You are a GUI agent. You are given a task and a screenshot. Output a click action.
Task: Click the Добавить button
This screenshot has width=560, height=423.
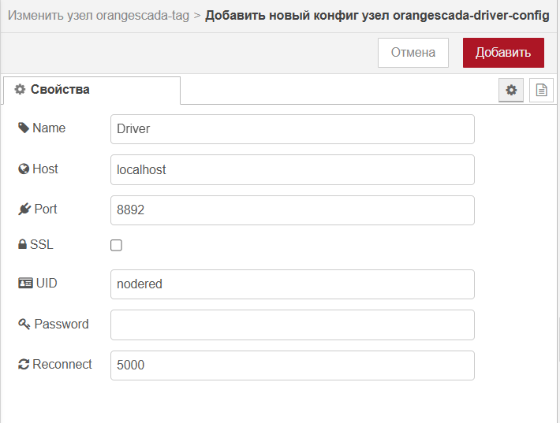pyautogui.click(x=503, y=53)
